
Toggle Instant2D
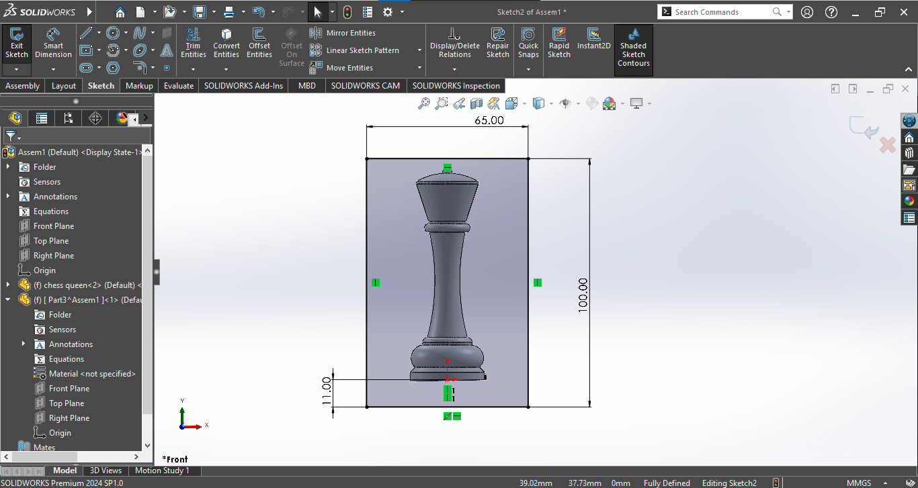coord(594,39)
